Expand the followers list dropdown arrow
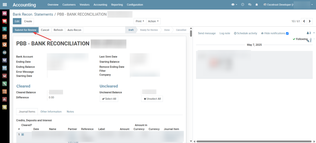 pyautogui.click(x=314, y=33)
